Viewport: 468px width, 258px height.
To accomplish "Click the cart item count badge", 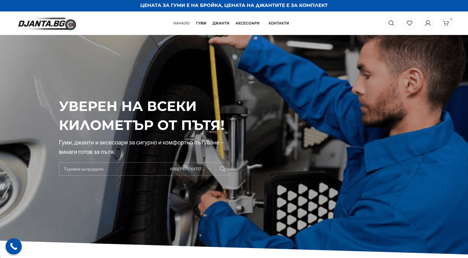I will pos(451,19).
